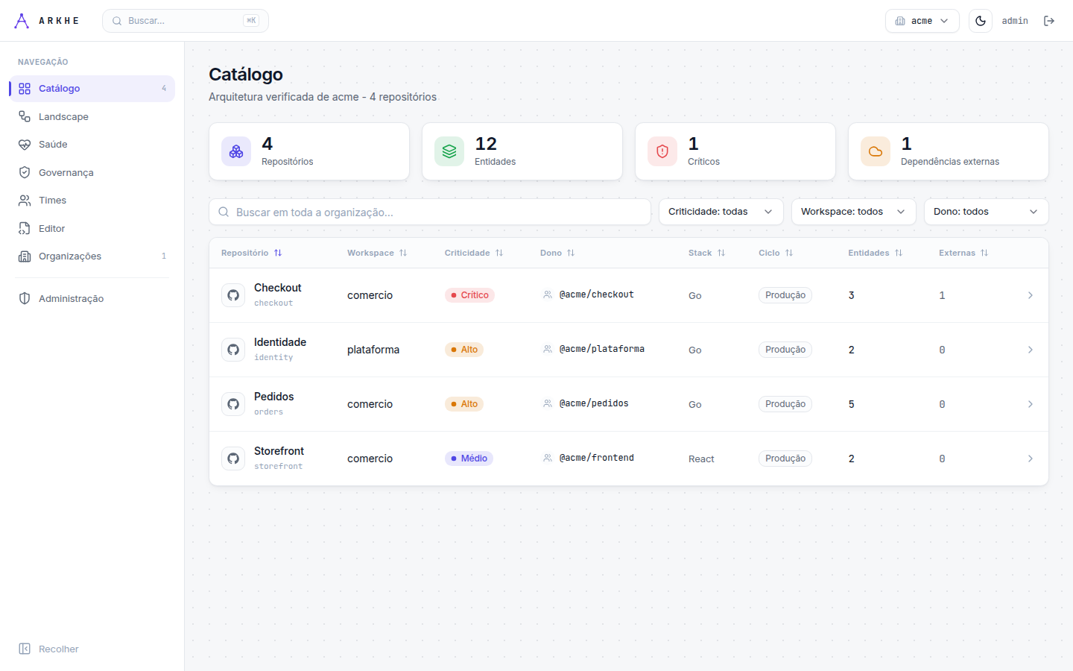This screenshot has width=1073, height=671.
Task: Click the team icon beside @acme/checkout
Action: (548, 294)
